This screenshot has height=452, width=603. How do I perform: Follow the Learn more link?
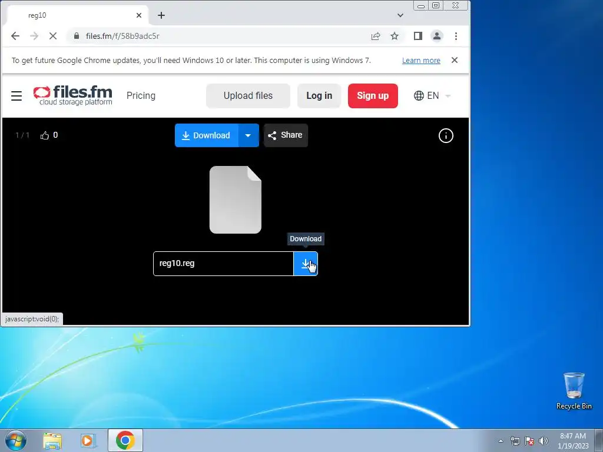click(x=421, y=61)
